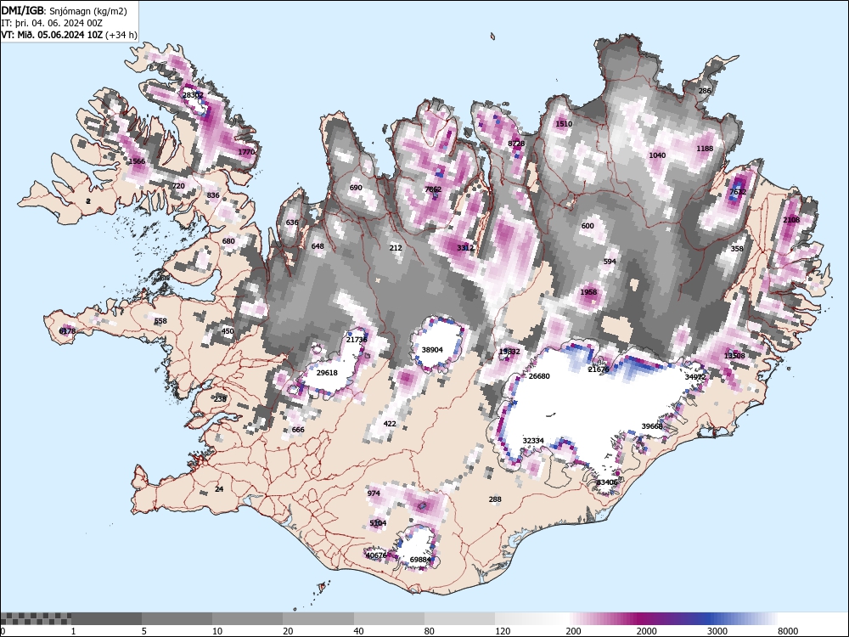Click the 24 value near Reykjanes
849x637 pixels.
click(x=219, y=488)
